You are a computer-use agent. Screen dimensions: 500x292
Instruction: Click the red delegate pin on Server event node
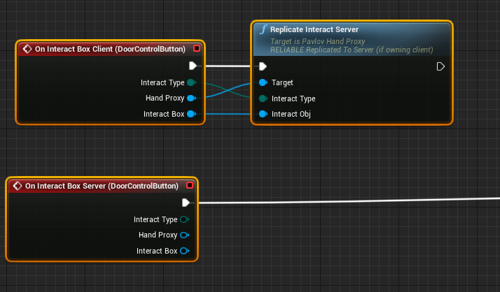pos(190,185)
